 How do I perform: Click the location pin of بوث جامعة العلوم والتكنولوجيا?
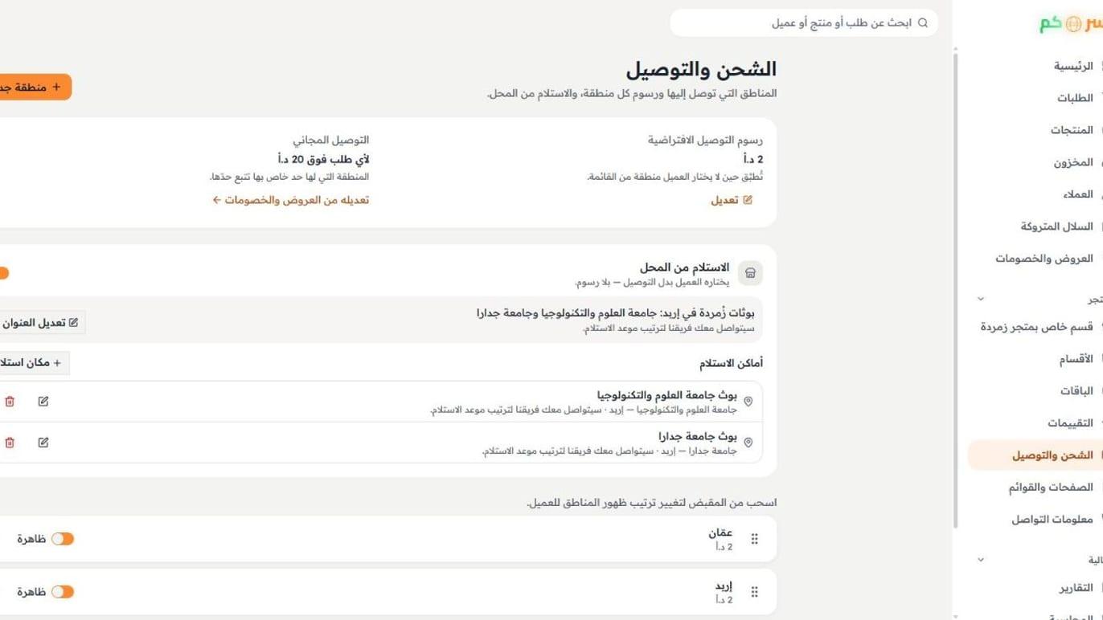click(x=748, y=402)
